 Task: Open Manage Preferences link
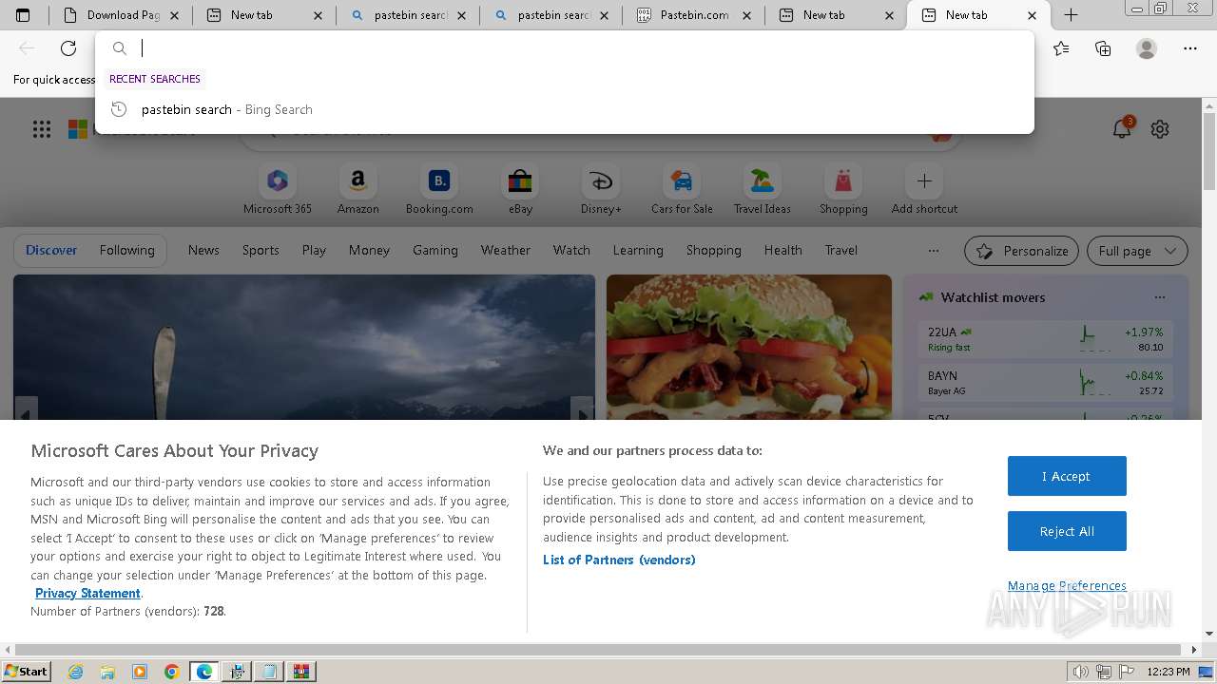click(x=1067, y=585)
